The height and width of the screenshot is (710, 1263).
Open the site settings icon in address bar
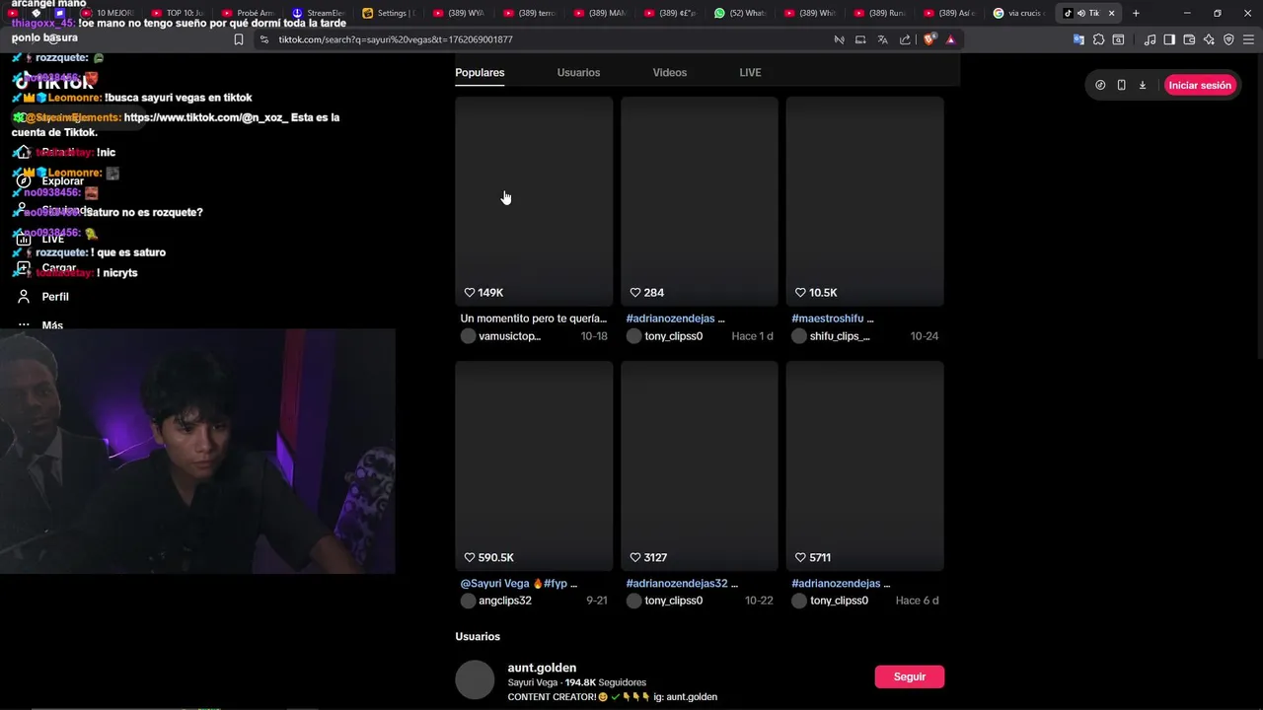point(263,39)
